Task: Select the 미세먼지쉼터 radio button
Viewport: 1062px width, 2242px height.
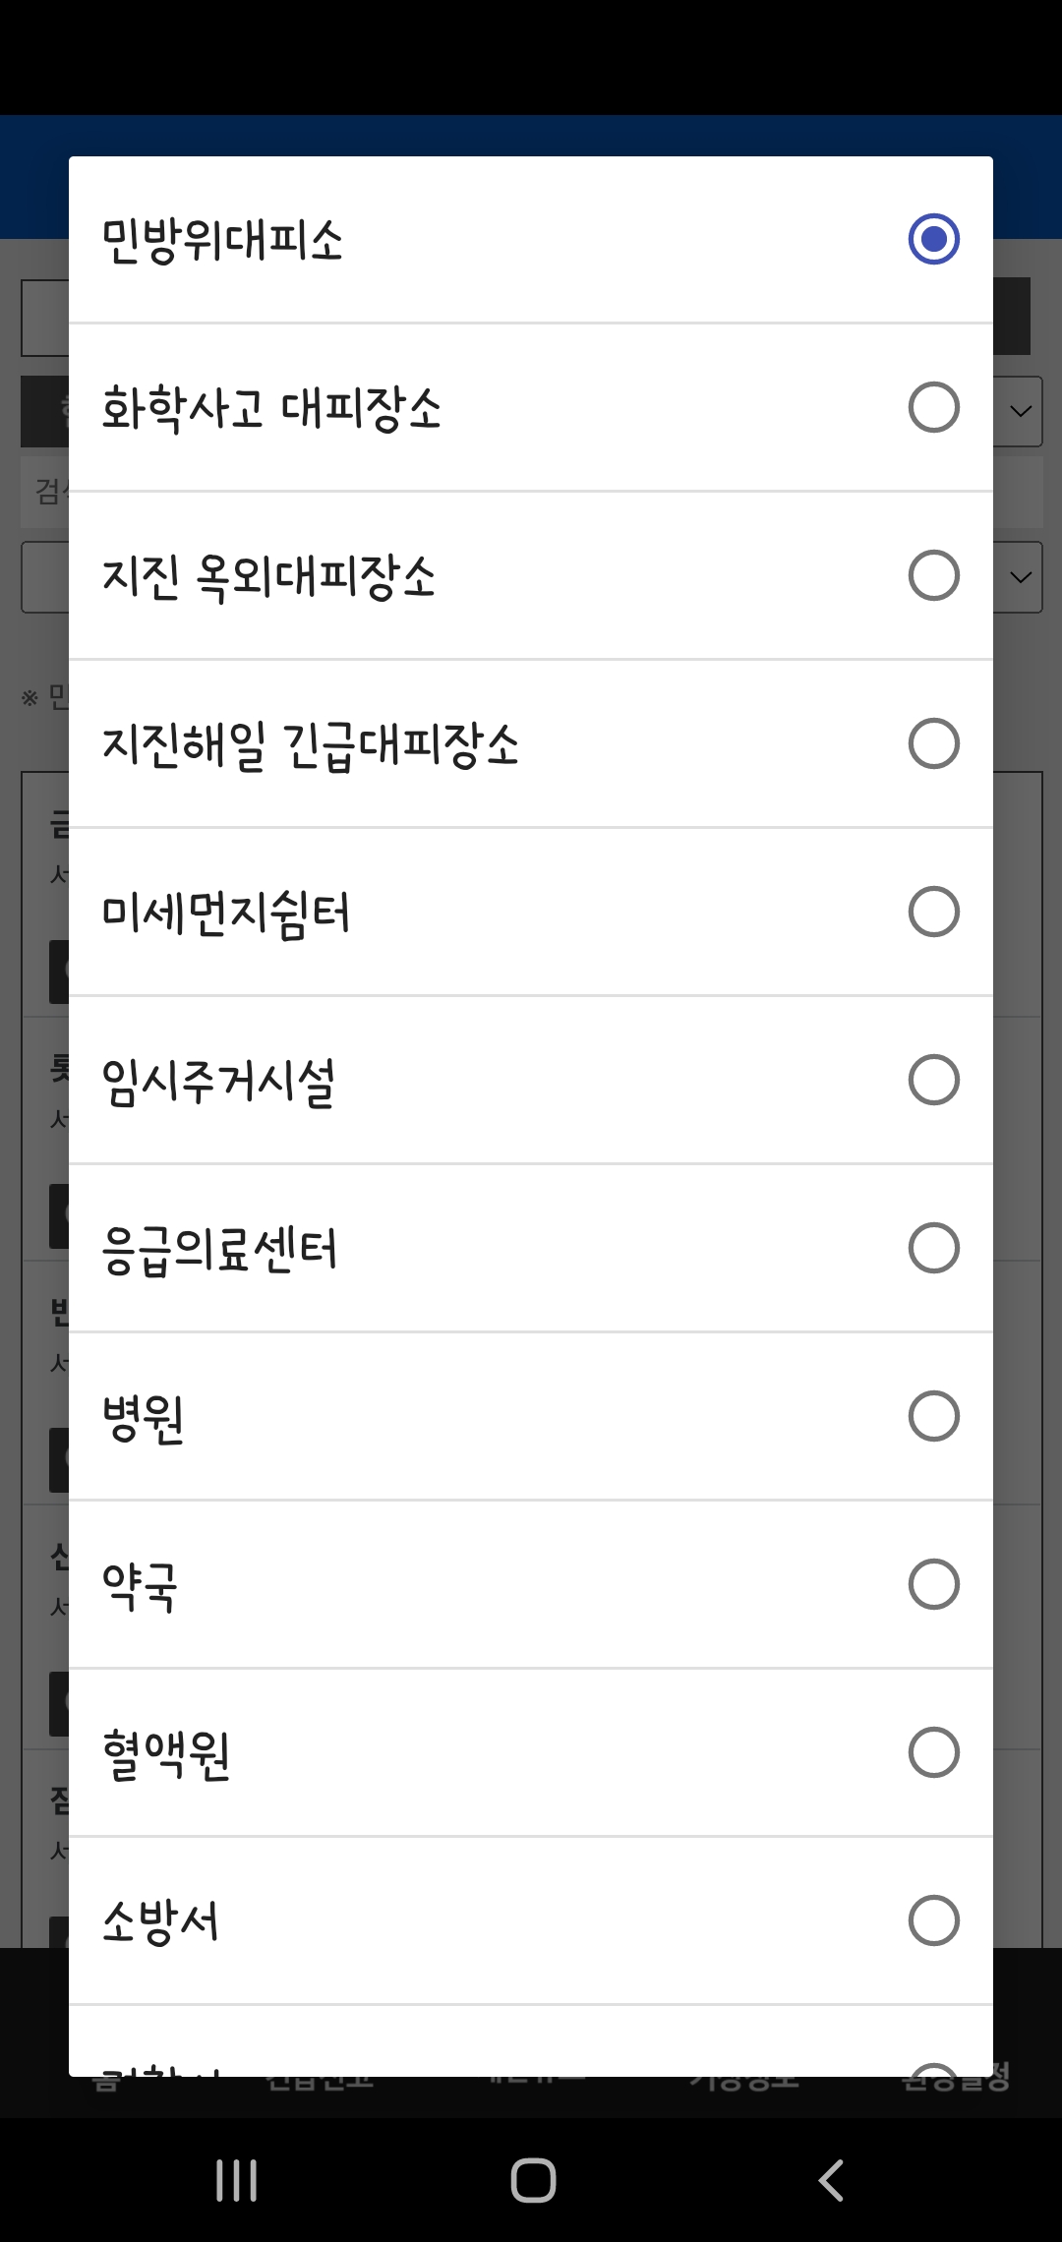Action: [933, 912]
